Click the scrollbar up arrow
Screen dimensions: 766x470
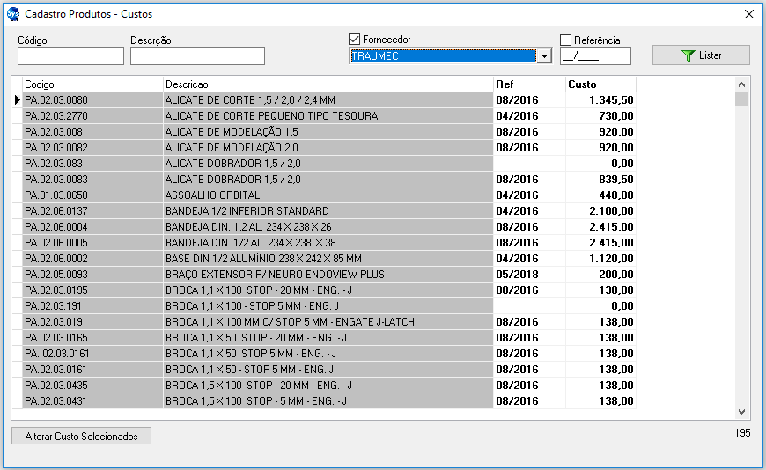tap(741, 84)
